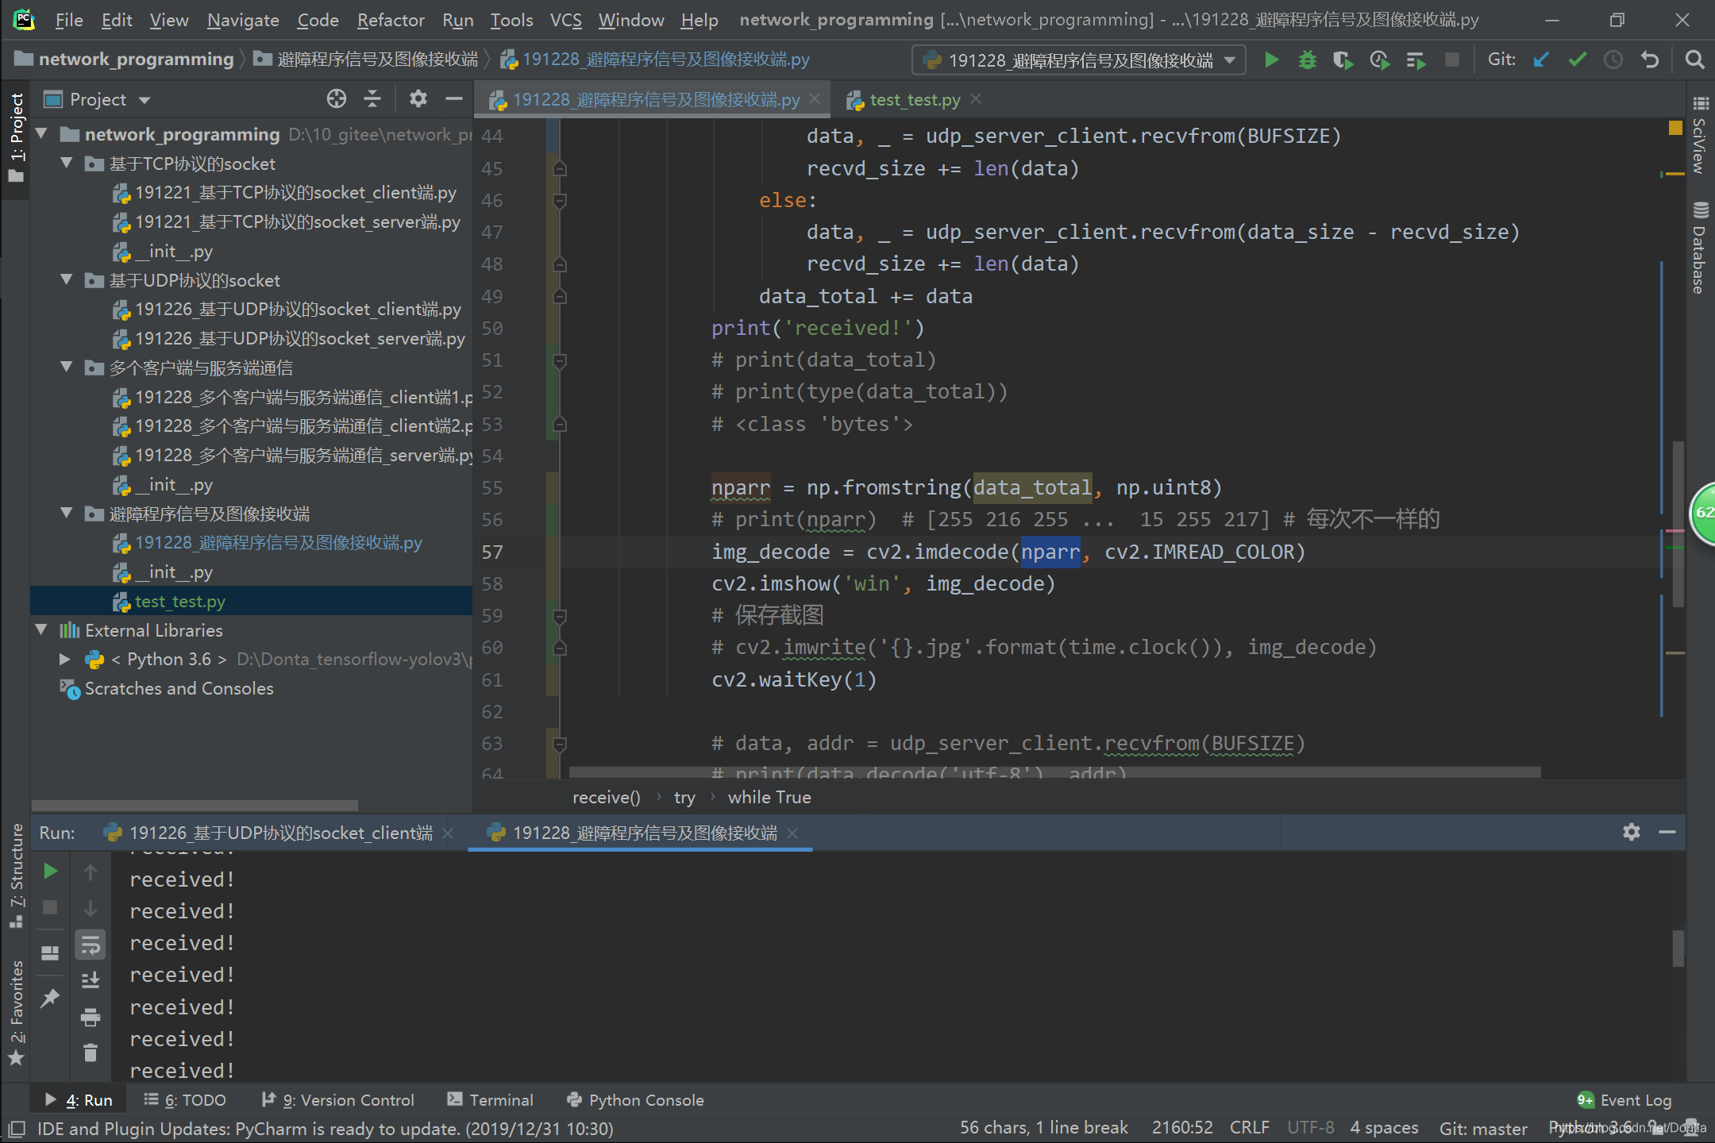The height and width of the screenshot is (1143, 1715).
Task: Toggle the Project tool window sidebar button
Action: tap(16, 135)
